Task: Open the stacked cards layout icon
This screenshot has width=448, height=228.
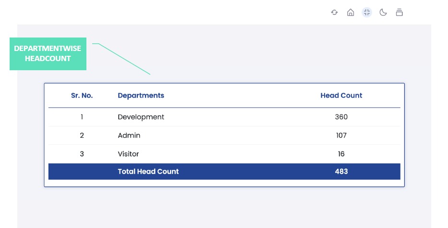Action: (x=399, y=13)
